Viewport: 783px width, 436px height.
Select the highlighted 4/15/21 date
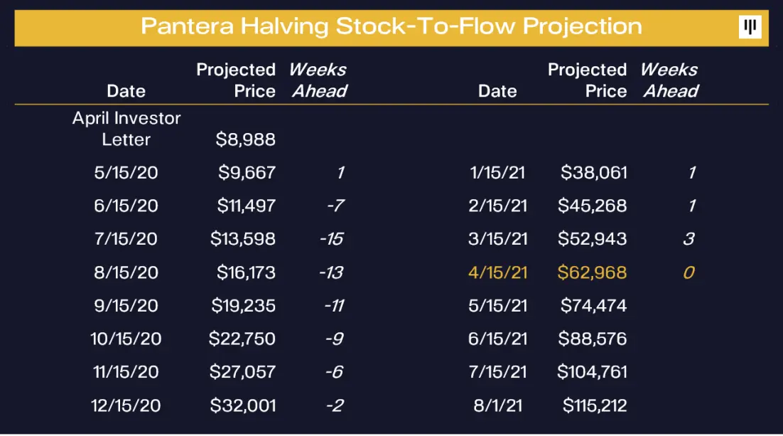click(x=497, y=272)
